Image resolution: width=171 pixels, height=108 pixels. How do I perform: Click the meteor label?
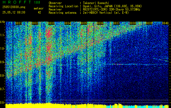(x=39, y=8)
